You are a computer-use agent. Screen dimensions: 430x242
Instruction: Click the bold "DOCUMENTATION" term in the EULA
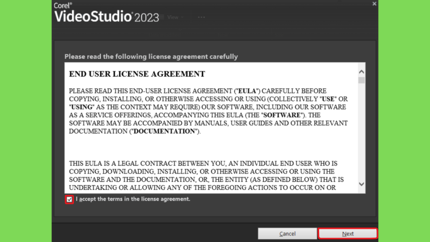tap(164, 132)
